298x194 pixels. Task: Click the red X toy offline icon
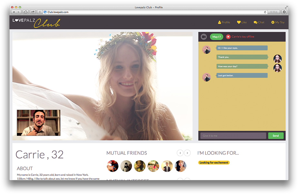point(228,37)
